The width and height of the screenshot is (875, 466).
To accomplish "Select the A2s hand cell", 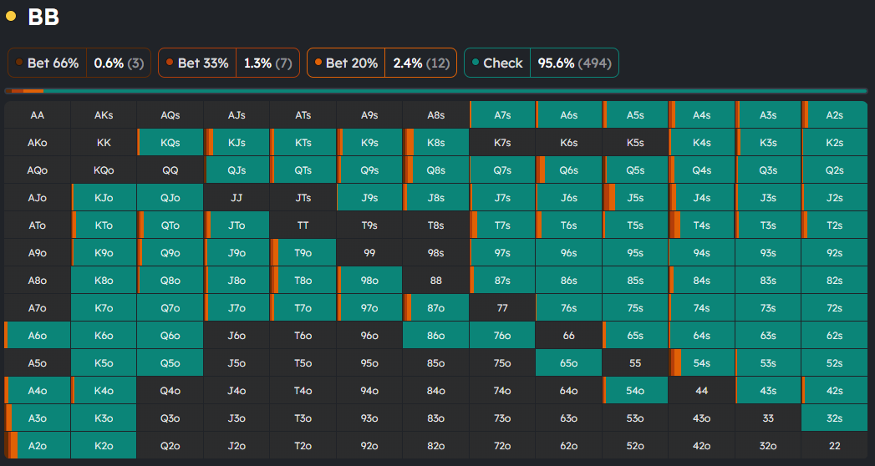I will [834, 115].
